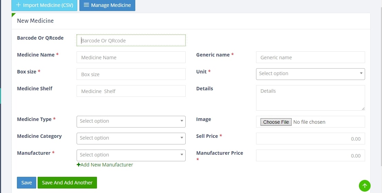
Task: Select the Box size input
Action: pyautogui.click(x=131, y=74)
